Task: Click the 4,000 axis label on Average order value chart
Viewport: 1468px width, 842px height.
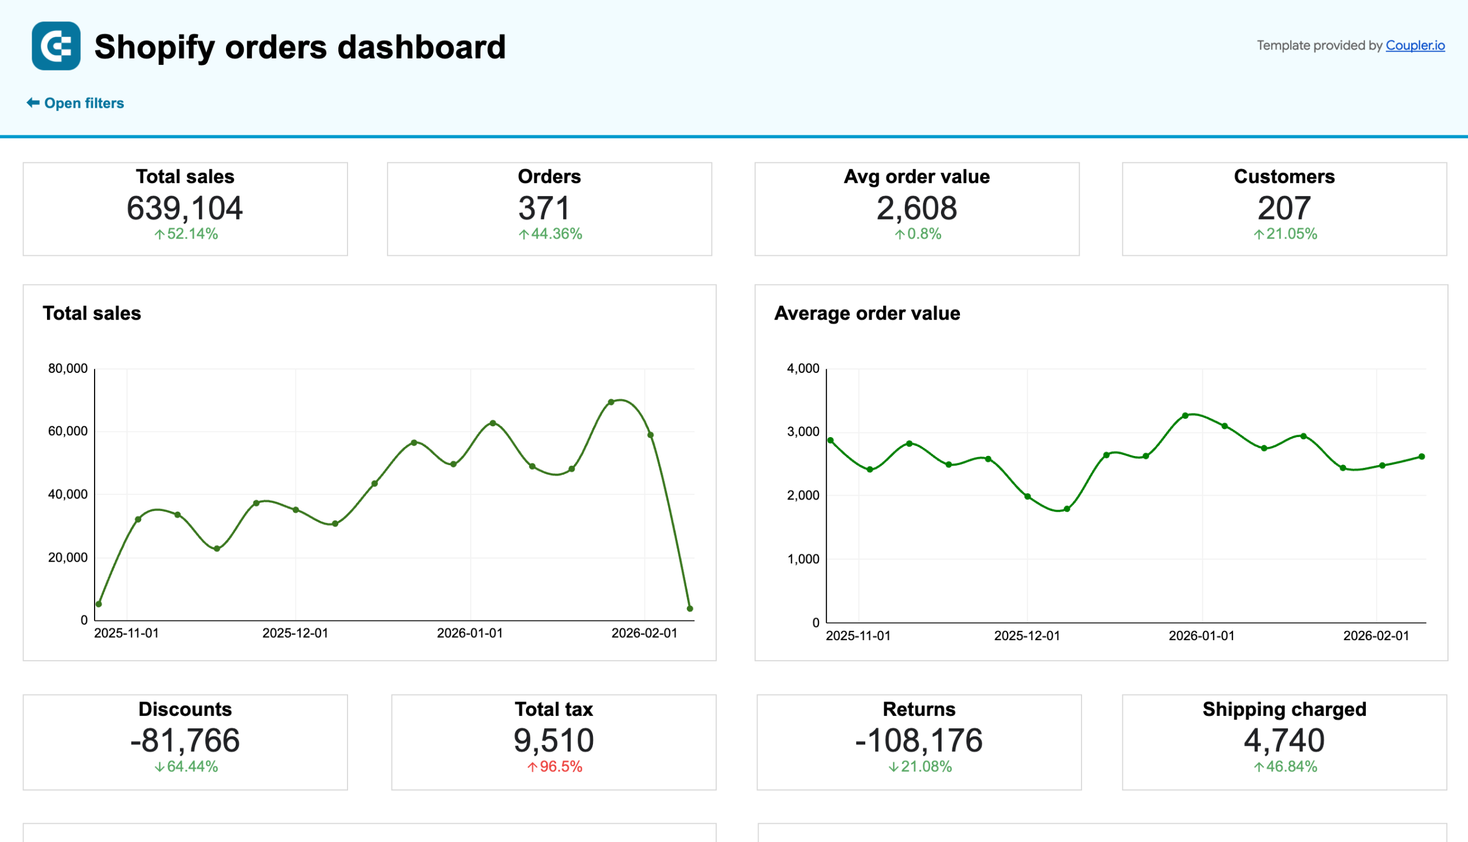Action: point(803,368)
